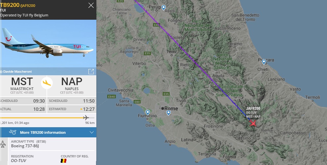Expand the More TB9200 information chevron
Screen dimensions: 327x165
(x=92, y=132)
